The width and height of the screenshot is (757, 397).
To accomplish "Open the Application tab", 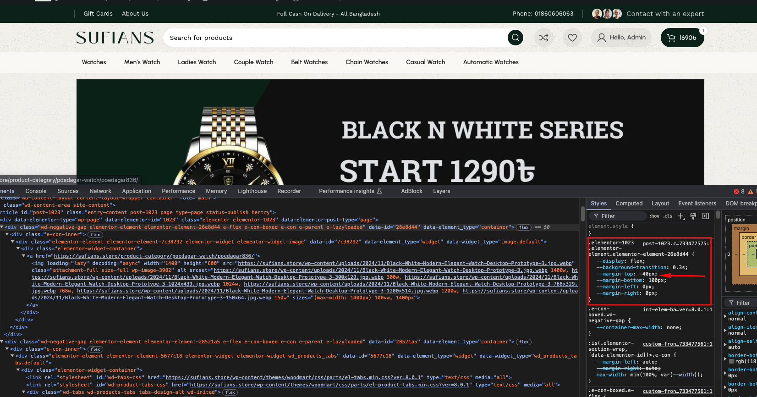I will point(137,191).
